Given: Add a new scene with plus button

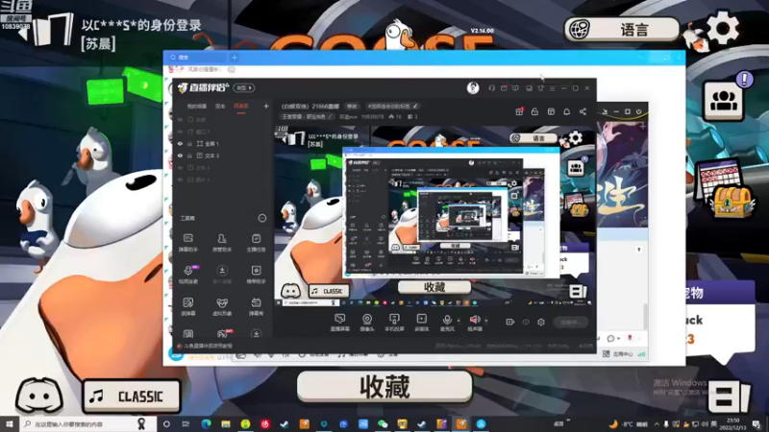Looking at the screenshot, I should [266, 106].
